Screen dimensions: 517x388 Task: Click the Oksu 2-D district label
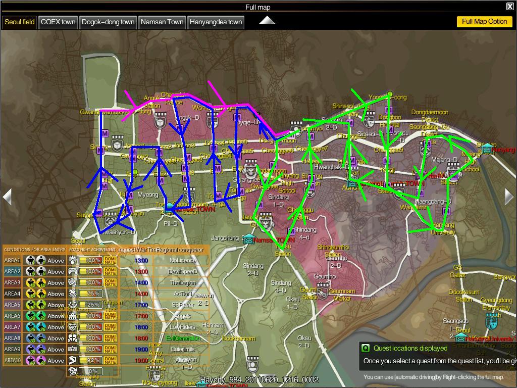(x=303, y=342)
